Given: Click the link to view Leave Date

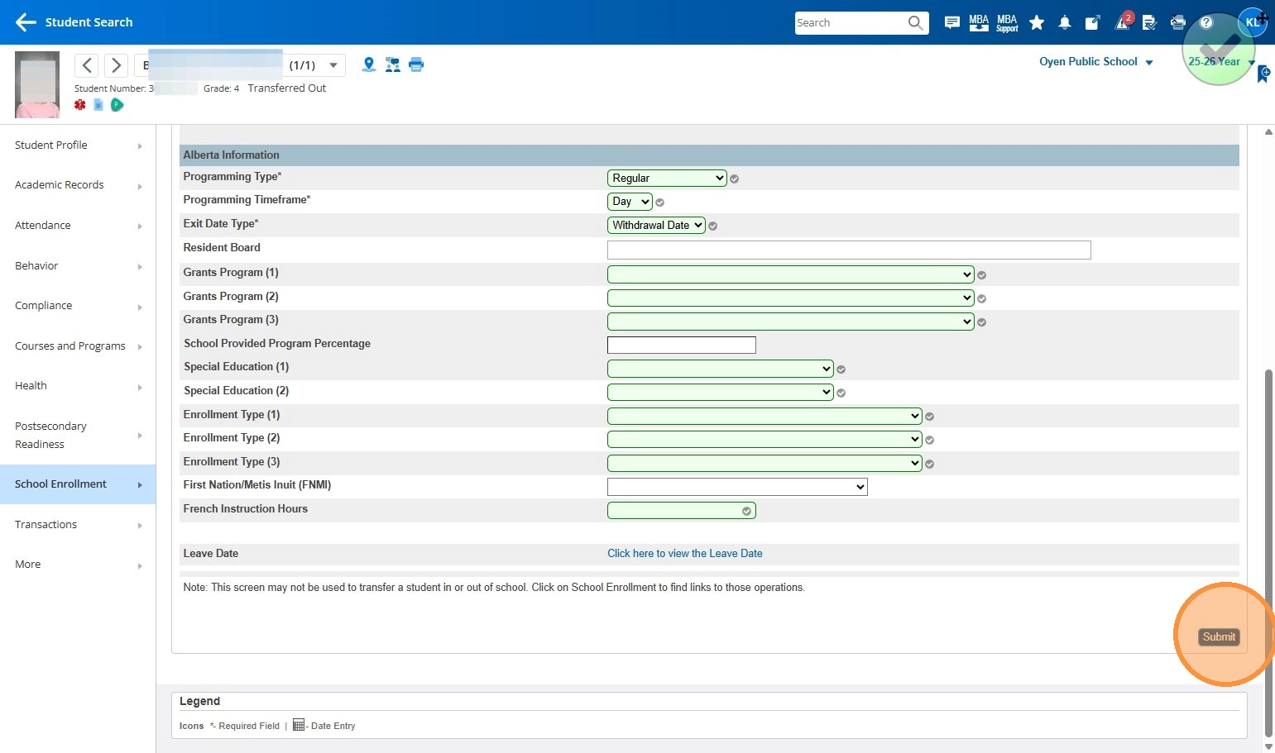Looking at the screenshot, I should [684, 554].
